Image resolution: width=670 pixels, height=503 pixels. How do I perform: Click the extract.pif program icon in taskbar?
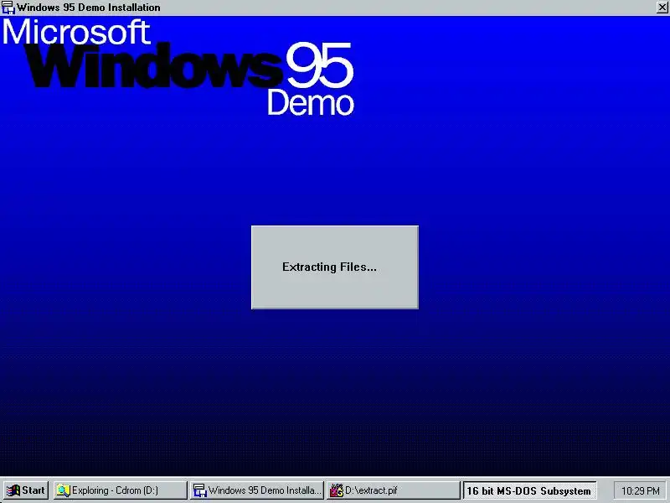pos(337,490)
